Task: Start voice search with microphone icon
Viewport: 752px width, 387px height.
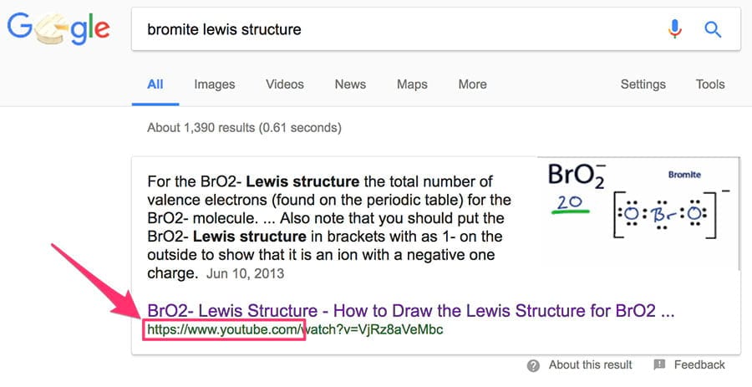Action: [674, 30]
